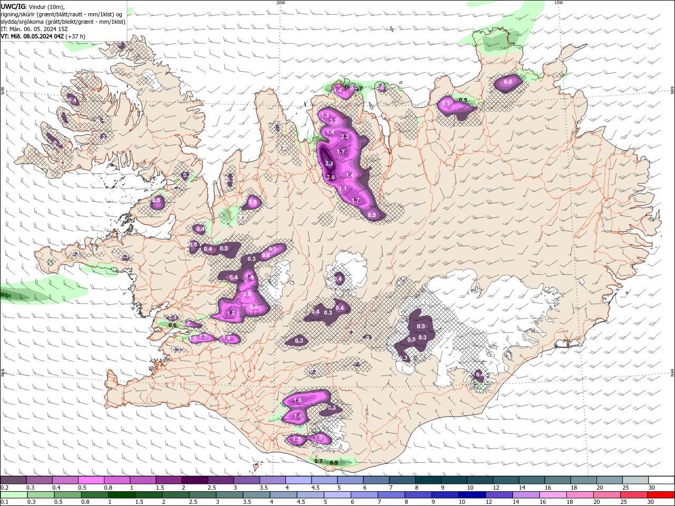Click the 'IT: Mán. 06. 05. 2024 15Z' line
Image resolution: width=675 pixels, height=506 pixels.
[x=34, y=28]
